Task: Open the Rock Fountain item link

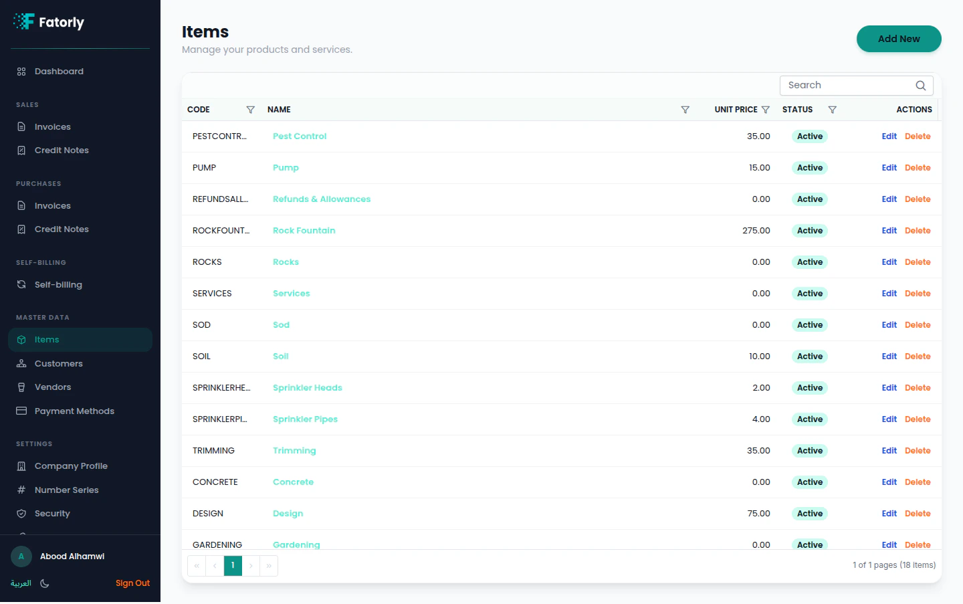Action: [304, 231]
